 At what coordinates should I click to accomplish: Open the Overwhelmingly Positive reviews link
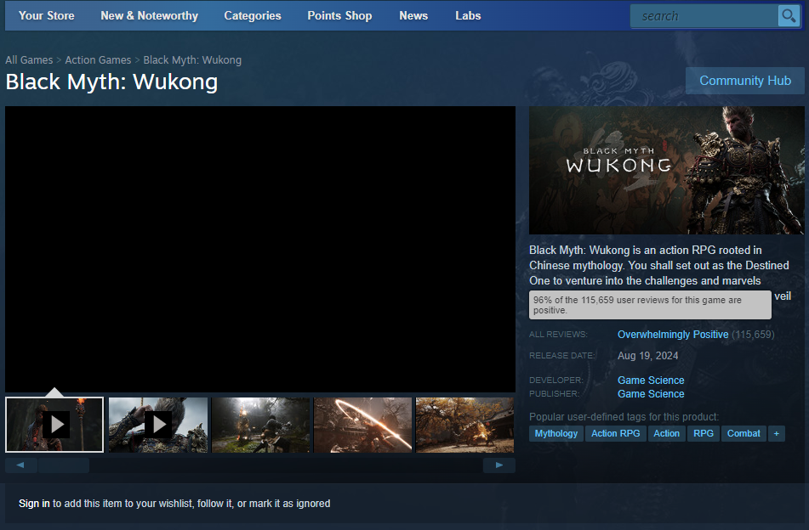(673, 335)
